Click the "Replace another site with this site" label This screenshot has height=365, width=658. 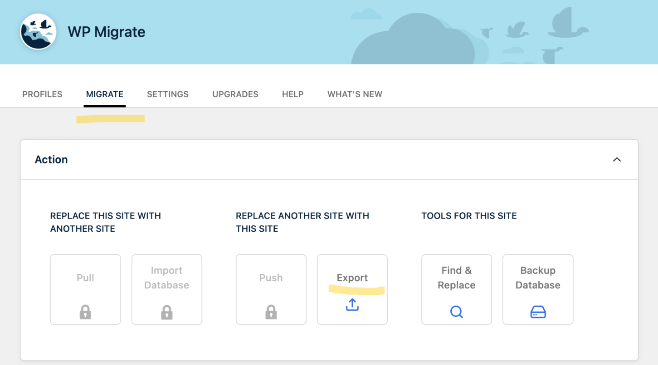click(302, 222)
